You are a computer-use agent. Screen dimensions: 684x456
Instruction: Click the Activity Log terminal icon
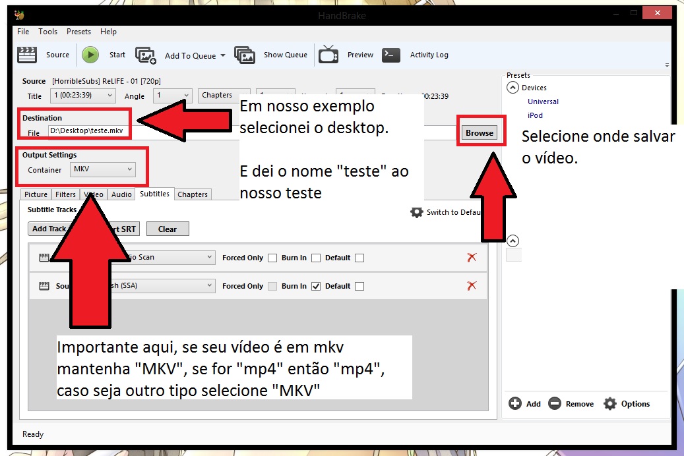coord(391,55)
